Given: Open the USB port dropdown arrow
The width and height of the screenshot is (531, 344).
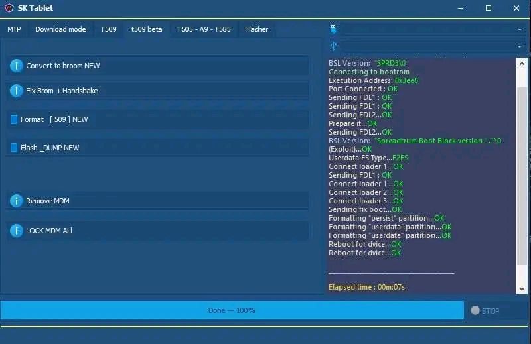Looking at the screenshot, I should [520, 46].
